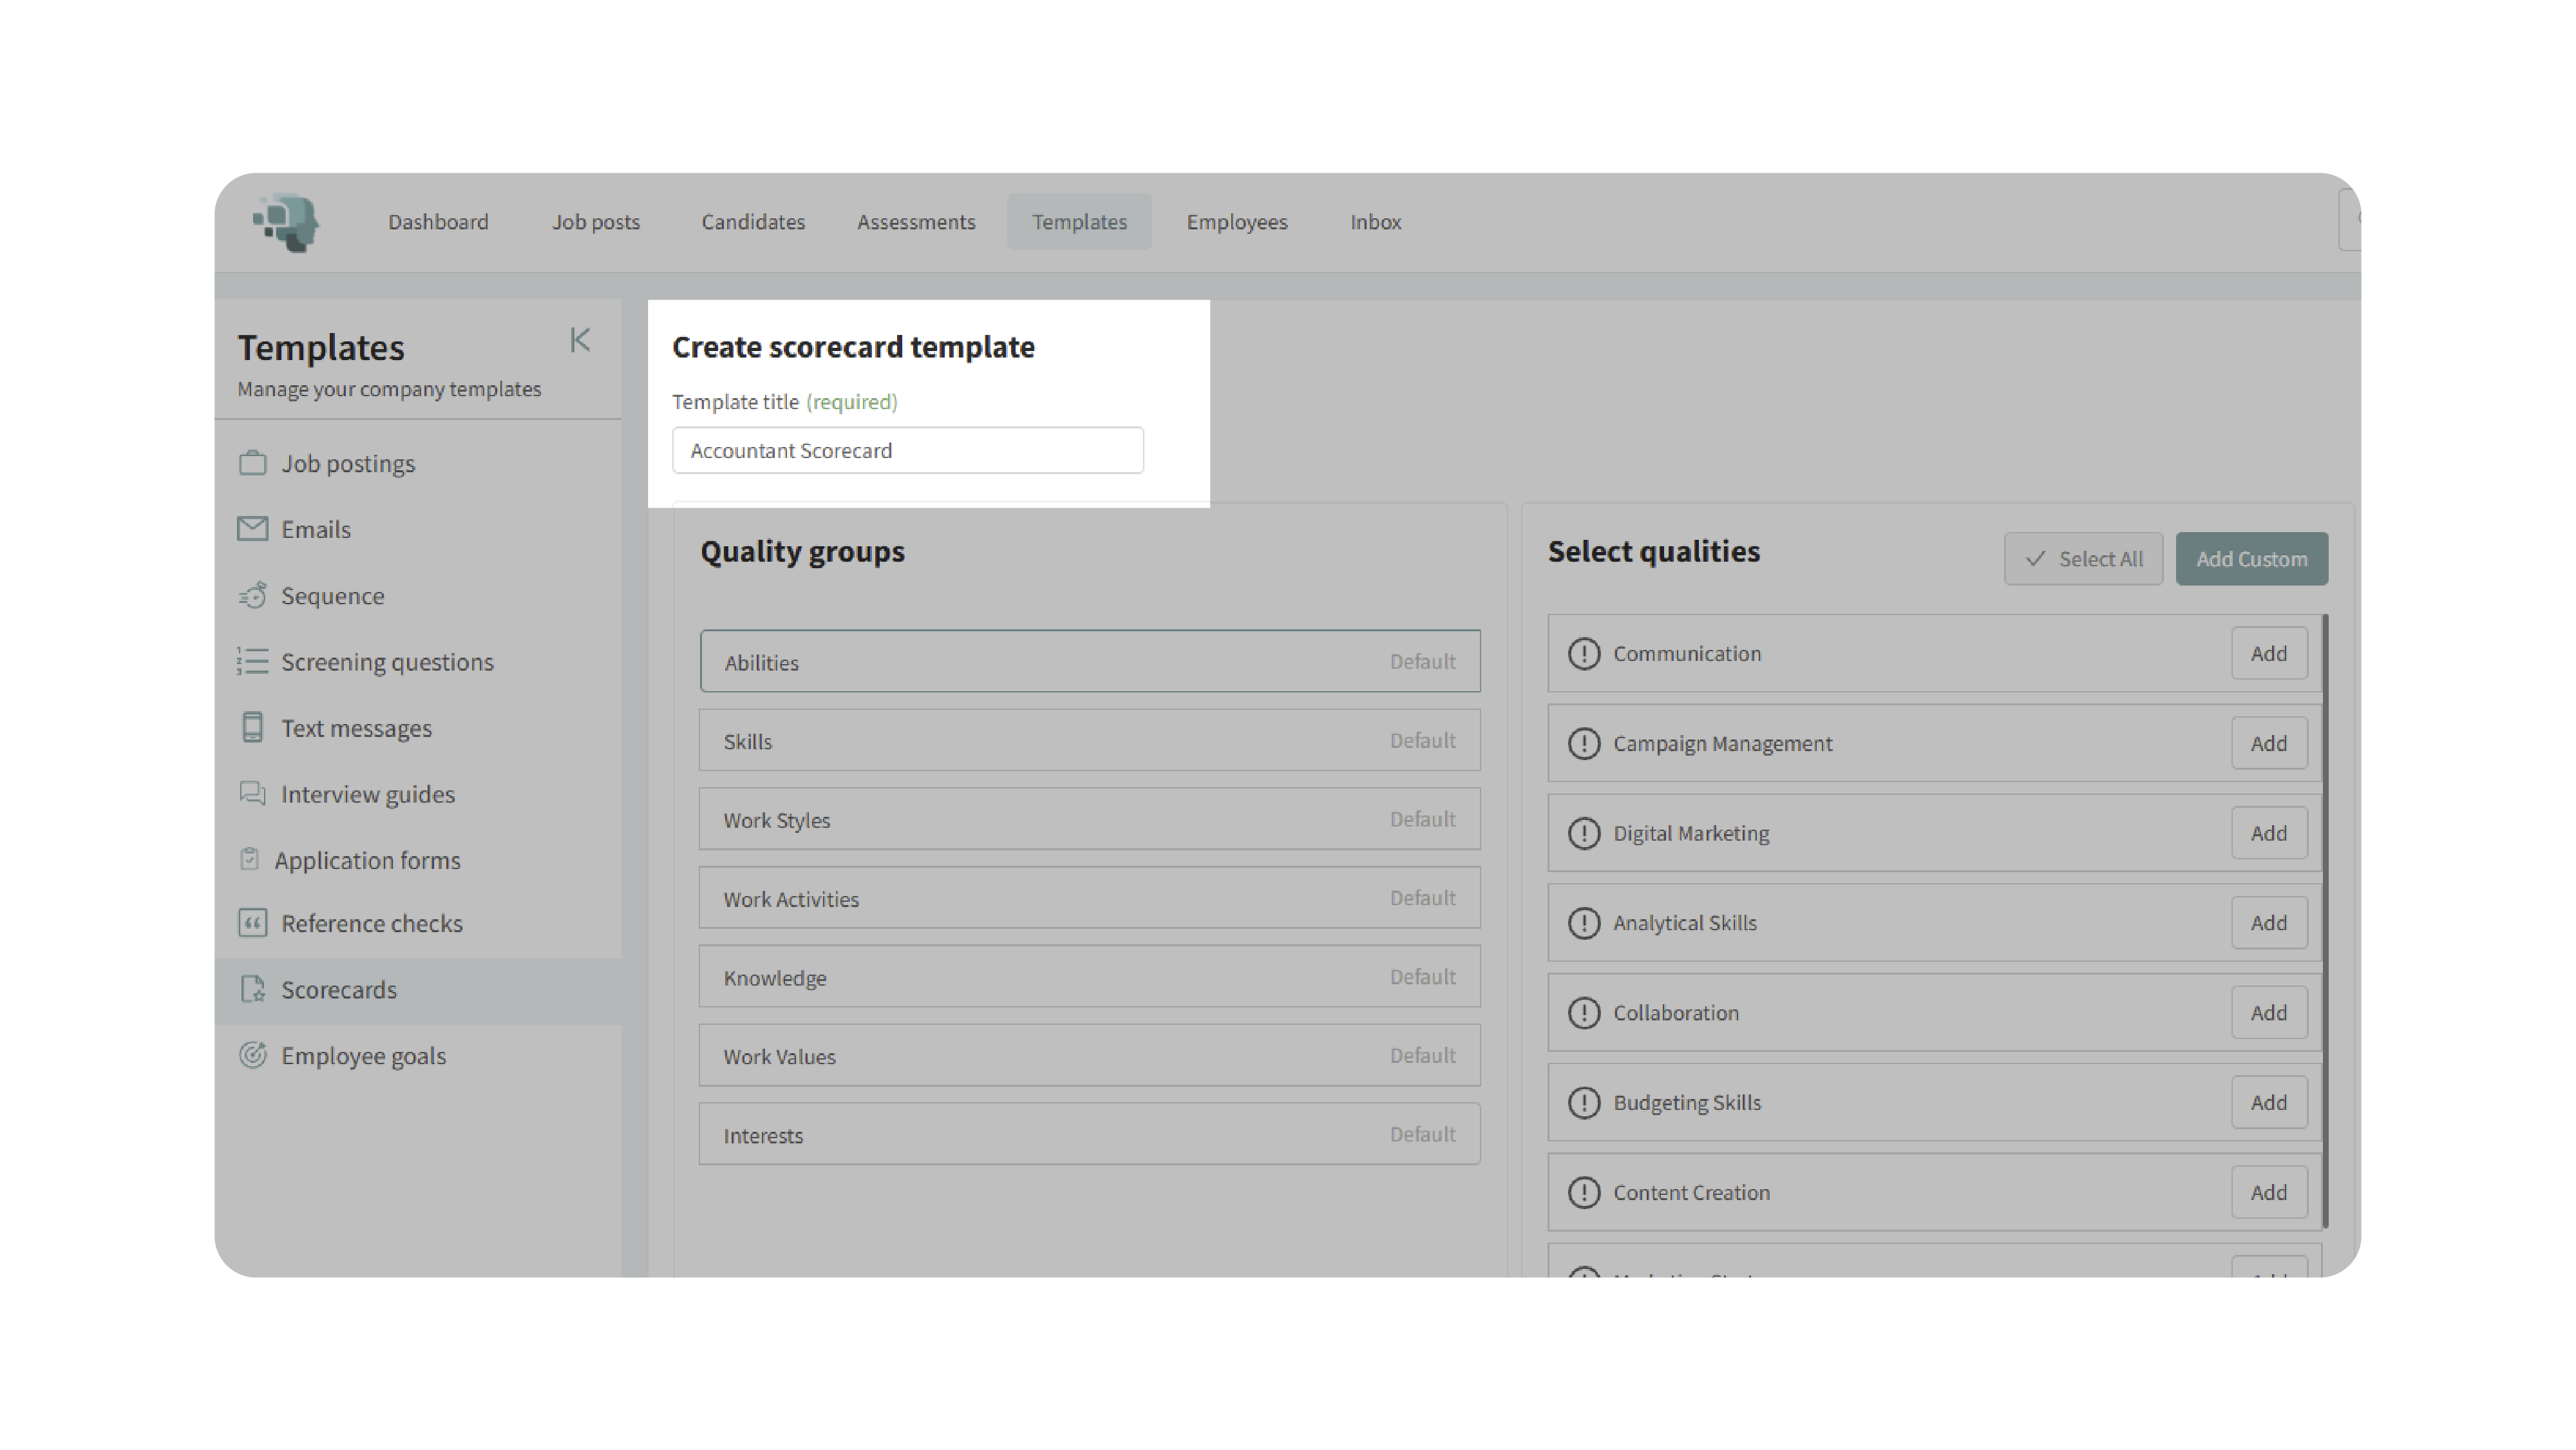Select the Skills quality group
This screenshot has width=2576, height=1450.
coord(1089,741)
